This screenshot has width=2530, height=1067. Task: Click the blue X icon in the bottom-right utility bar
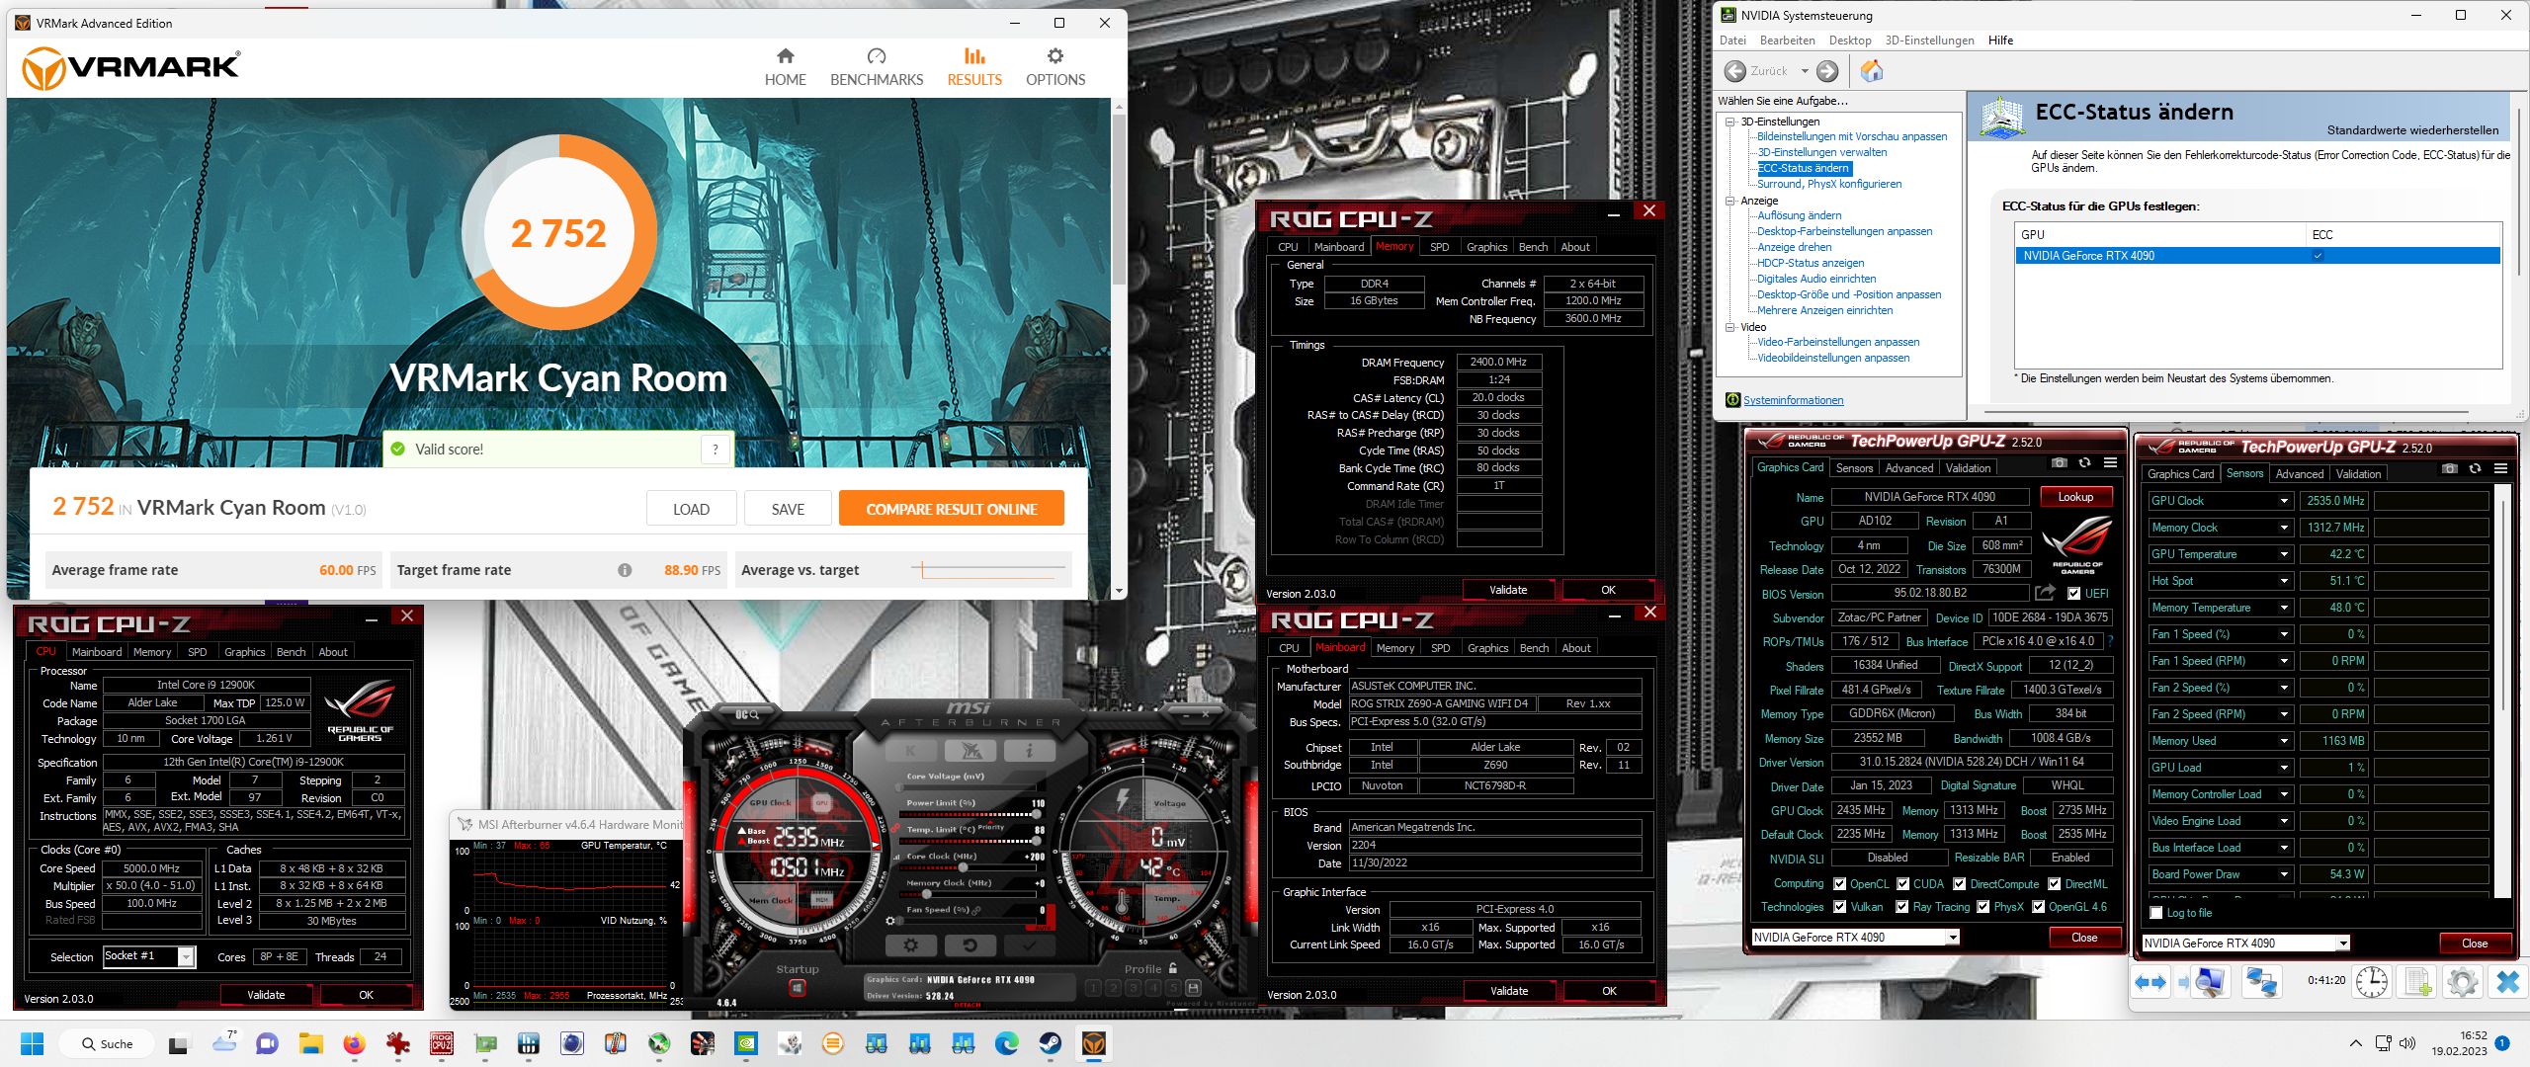click(x=2507, y=981)
